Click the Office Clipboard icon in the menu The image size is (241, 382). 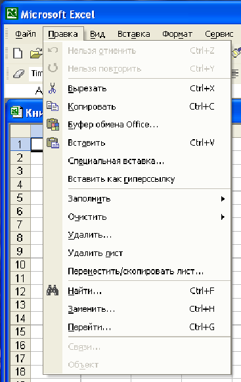click(53, 125)
